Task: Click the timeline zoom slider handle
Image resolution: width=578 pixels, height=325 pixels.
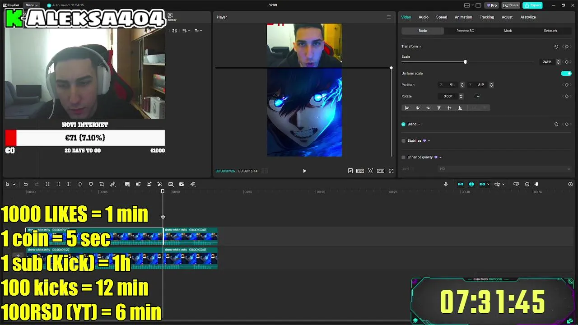Action: tap(536, 184)
